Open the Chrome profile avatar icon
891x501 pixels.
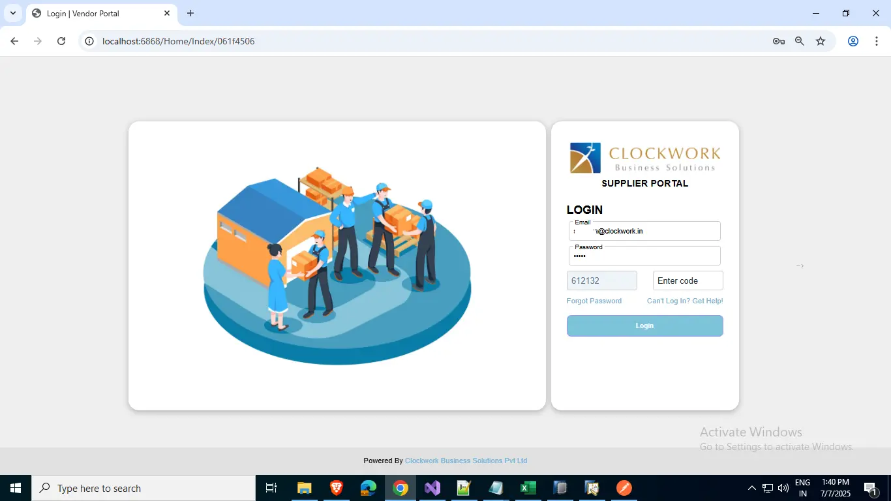pyautogui.click(x=853, y=41)
